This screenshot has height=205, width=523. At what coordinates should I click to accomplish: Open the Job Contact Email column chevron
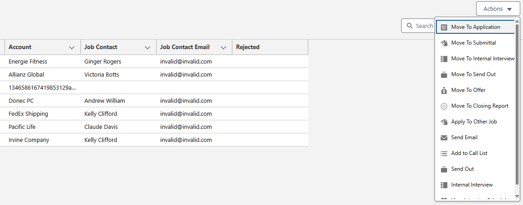223,48
